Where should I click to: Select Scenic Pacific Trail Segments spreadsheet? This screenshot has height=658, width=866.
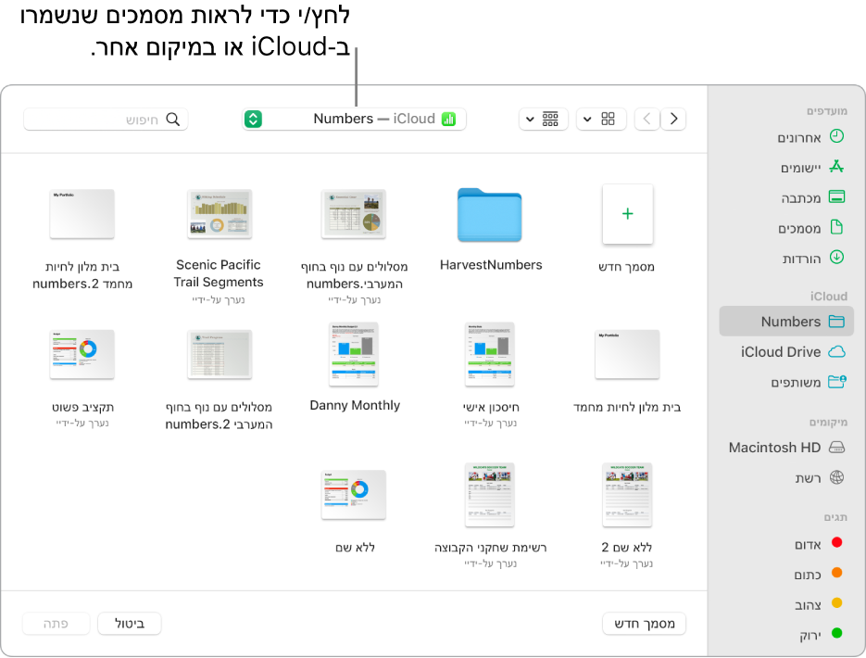point(220,214)
